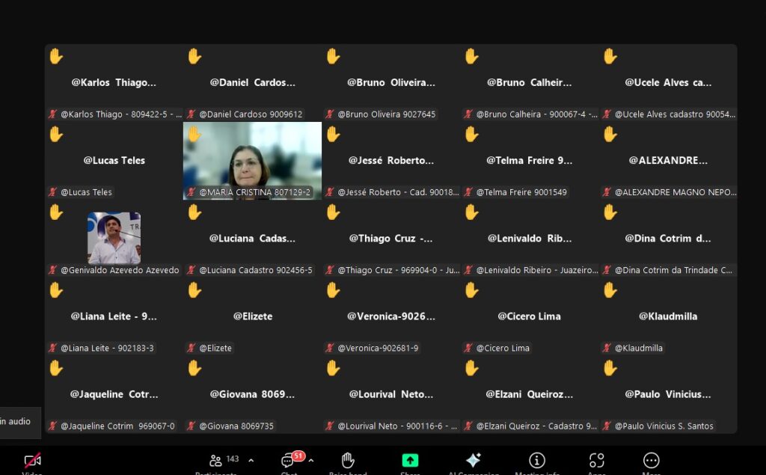Select the @Elzani Queiroz... participant name
The image size is (766, 475).
tap(529, 394)
